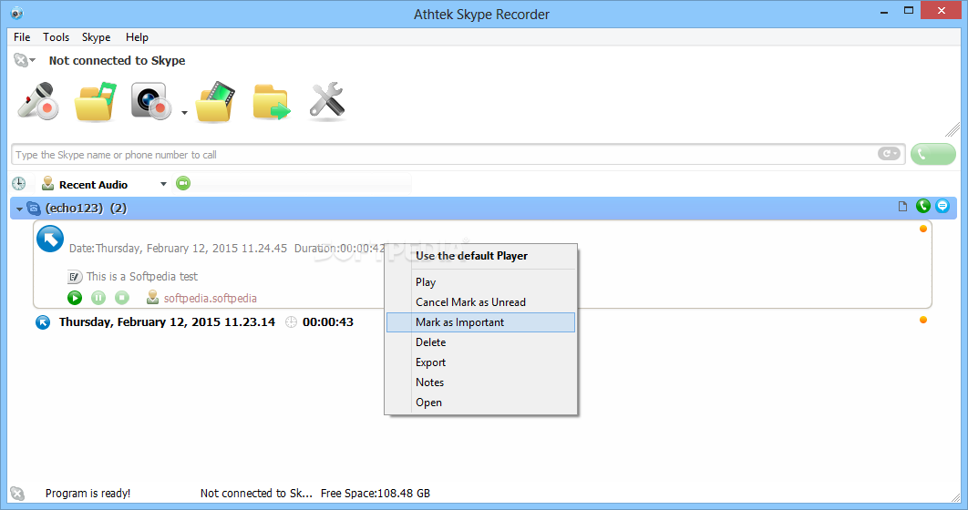Open the video recordings folder icon
This screenshot has height=510, width=968.
point(216,101)
